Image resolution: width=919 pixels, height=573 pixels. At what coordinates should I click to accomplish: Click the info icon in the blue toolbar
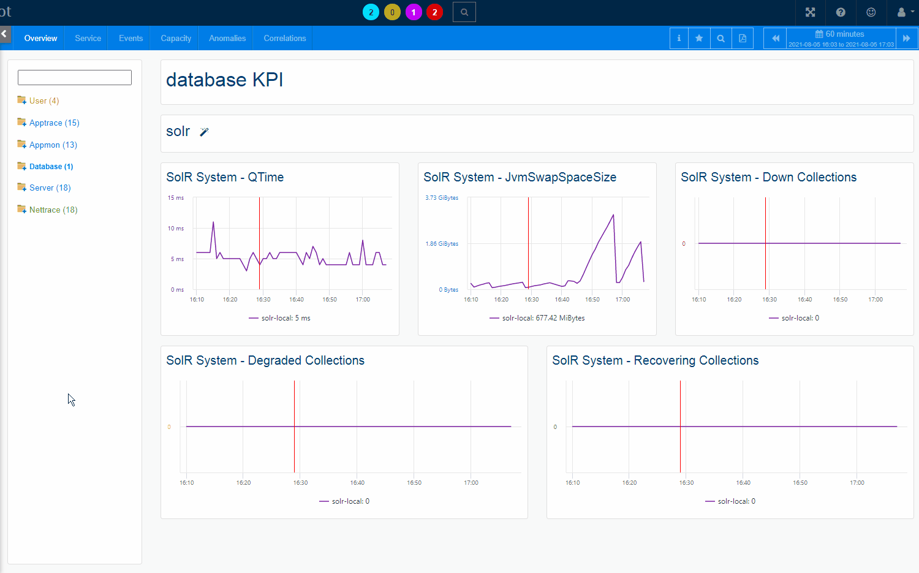679,38
